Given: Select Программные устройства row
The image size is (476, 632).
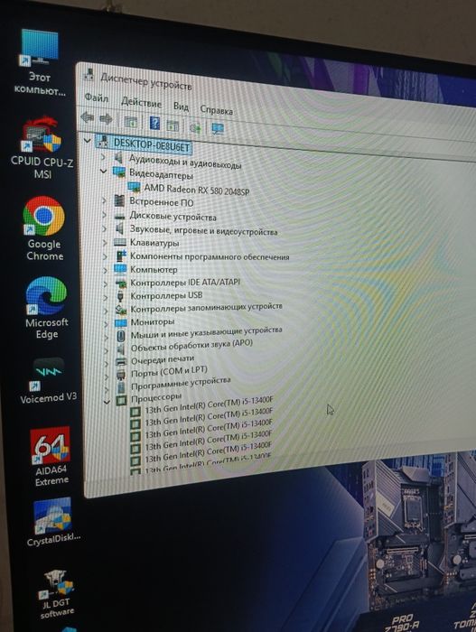Looking at the screenshot, I should pyautogui.click(x=181, y=384).
